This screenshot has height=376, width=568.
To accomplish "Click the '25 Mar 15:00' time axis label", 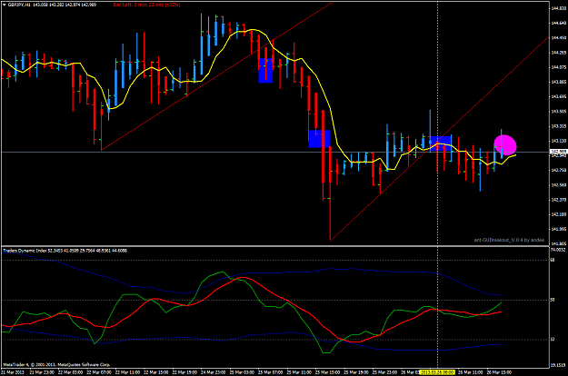I will click(x=327, y=372).
